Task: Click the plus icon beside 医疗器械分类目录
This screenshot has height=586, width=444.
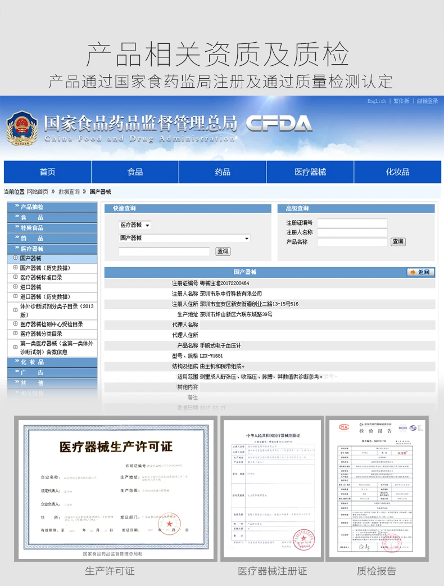Action: [x=15, y=333]
